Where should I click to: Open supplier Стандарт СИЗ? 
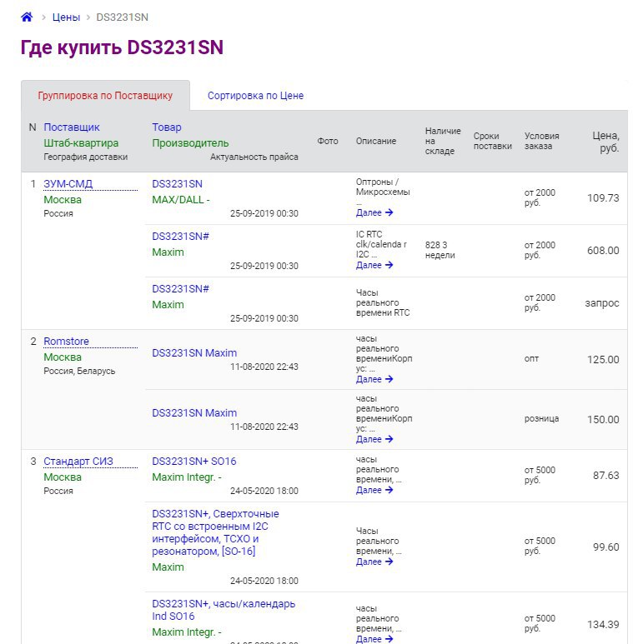click(78, 462)
